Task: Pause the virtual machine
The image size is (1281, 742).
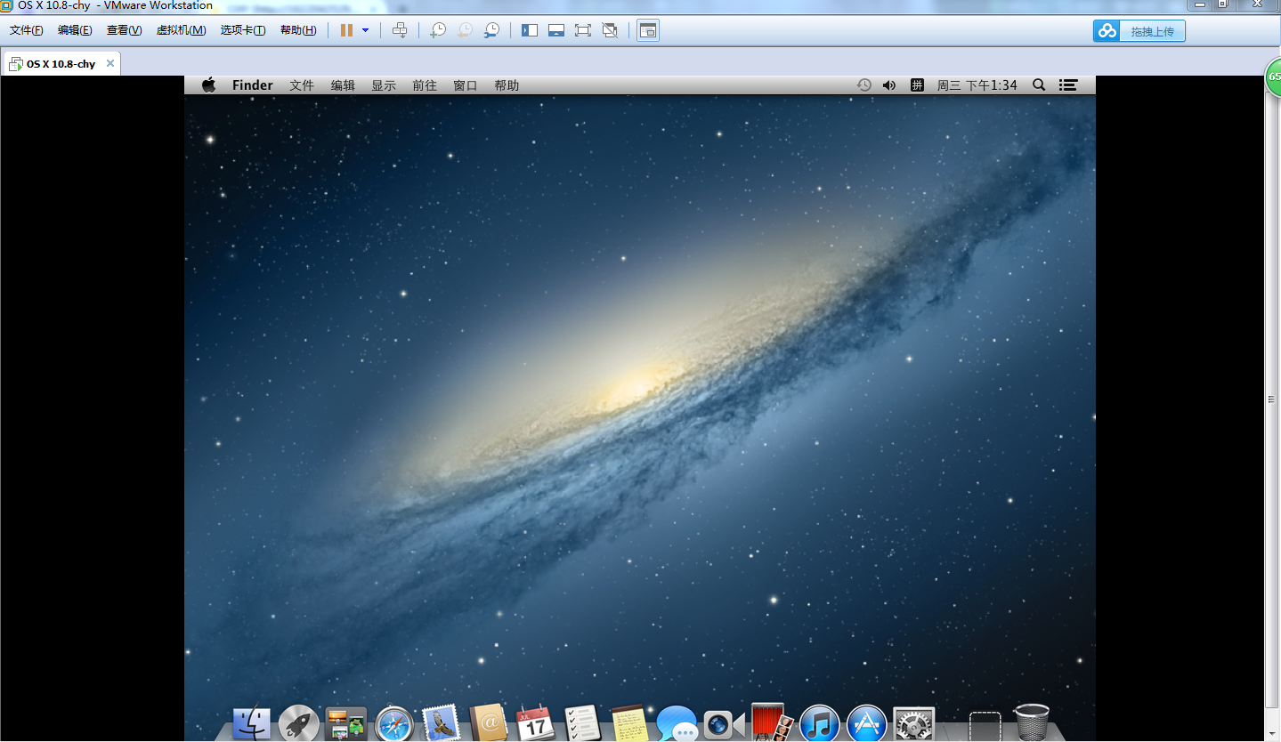Action: point(346,30)
